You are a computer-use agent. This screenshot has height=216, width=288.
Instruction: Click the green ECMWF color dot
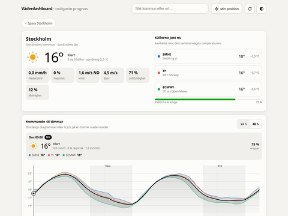[x=159, y=89]
